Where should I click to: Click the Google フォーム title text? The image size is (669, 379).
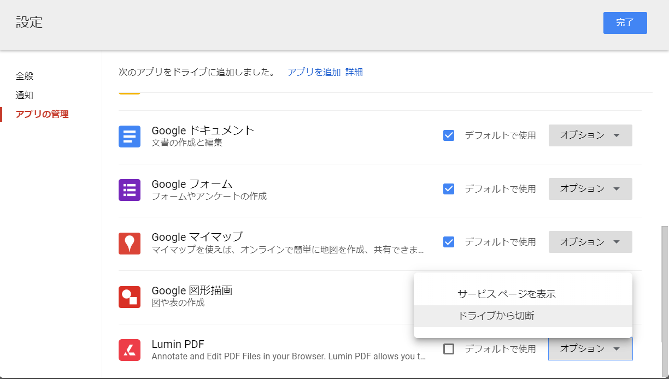(192, 184)
